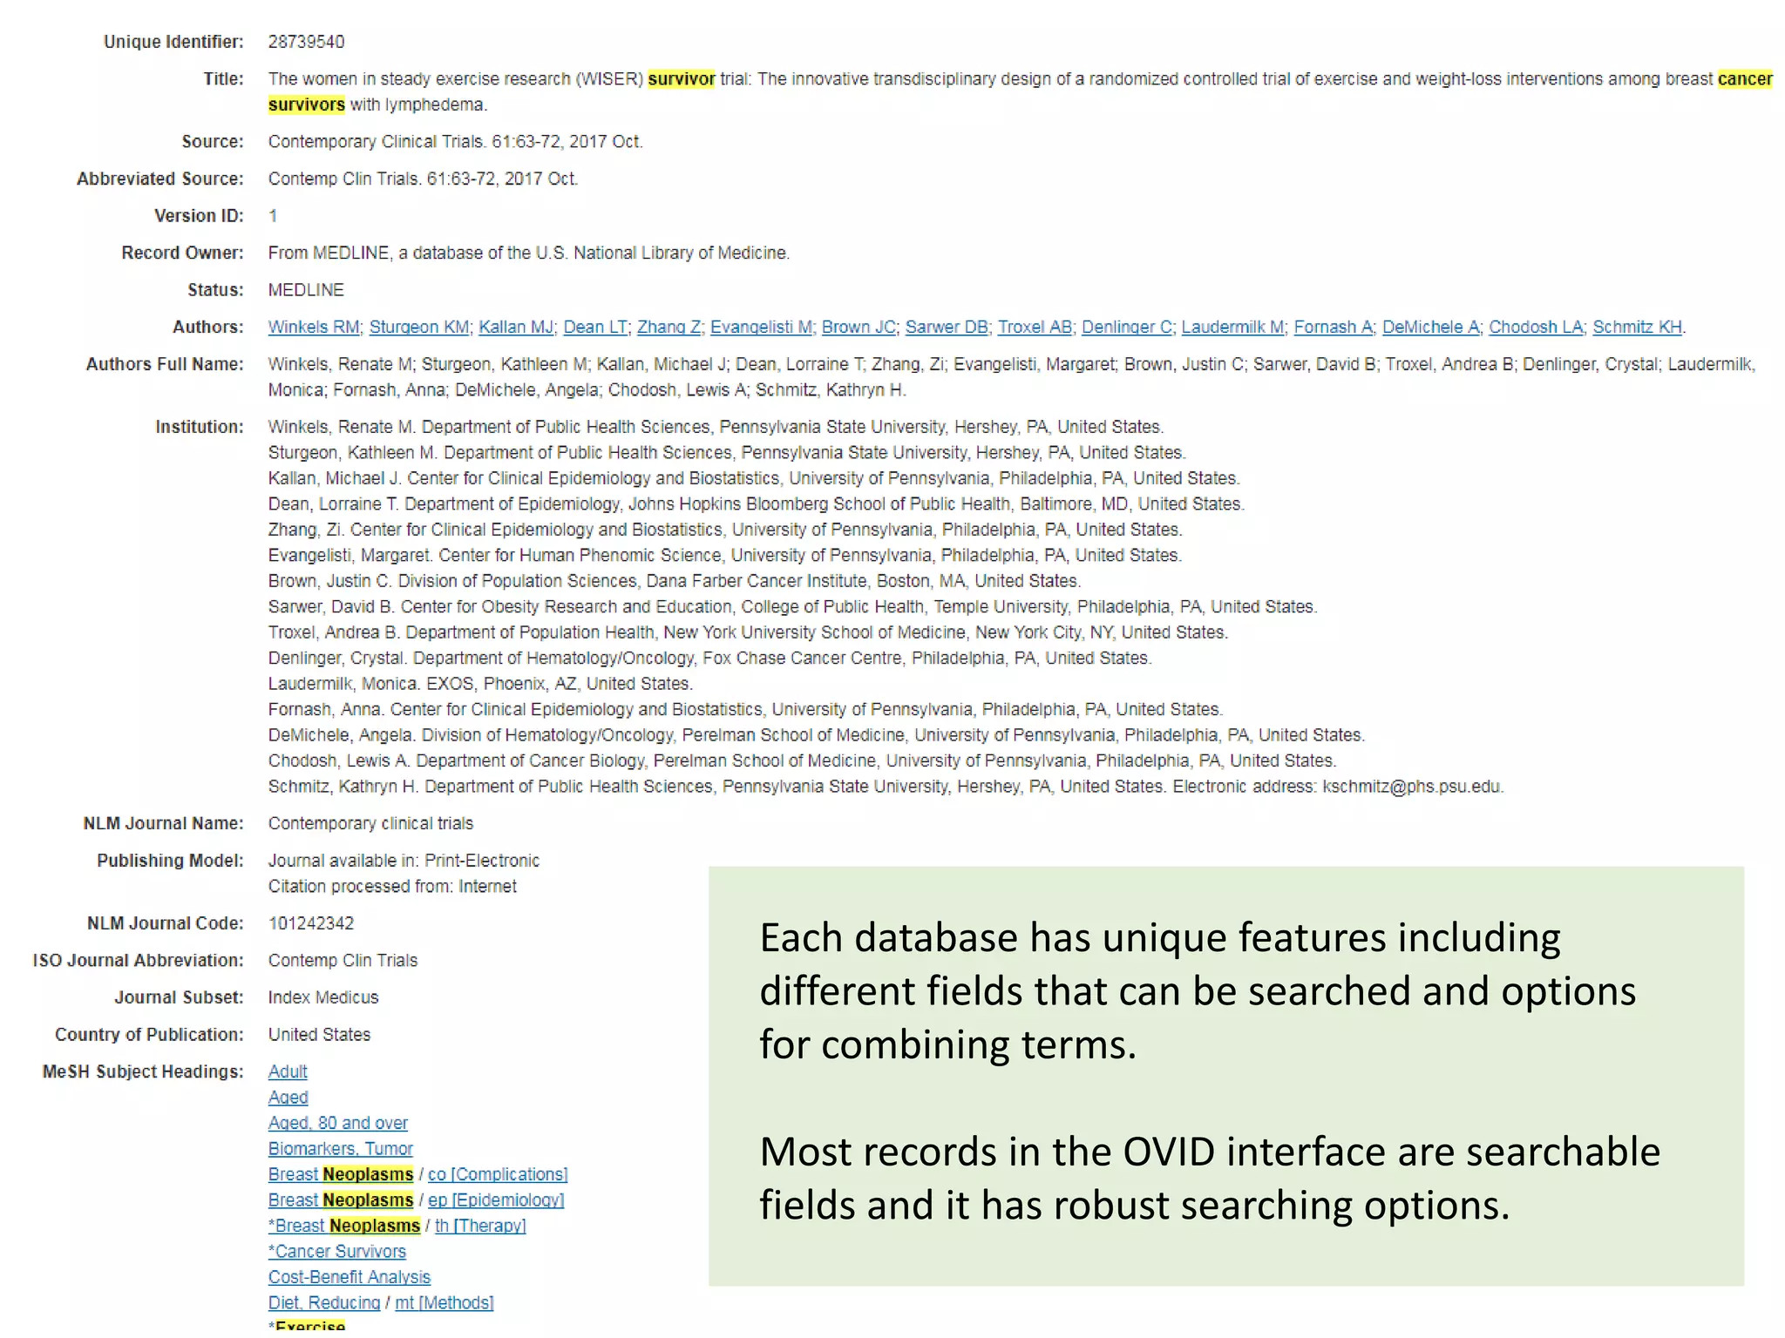
Task: Click institution line for Brown, Justin C.
Action: [x=675, y=581]
